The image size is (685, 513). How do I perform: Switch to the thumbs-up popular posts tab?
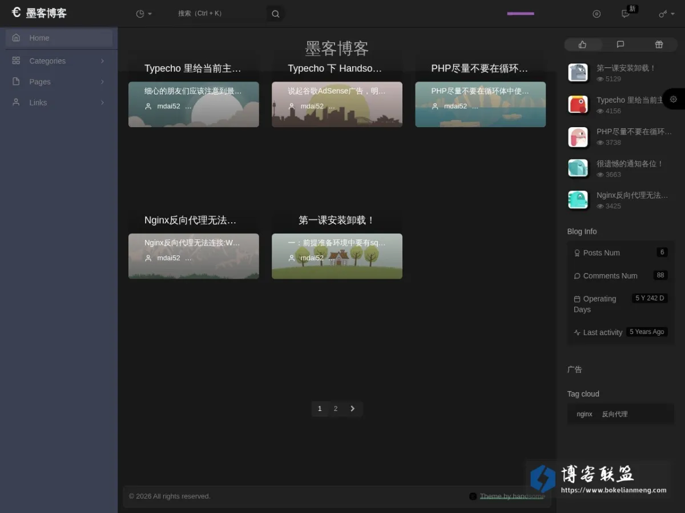(583, 44)
